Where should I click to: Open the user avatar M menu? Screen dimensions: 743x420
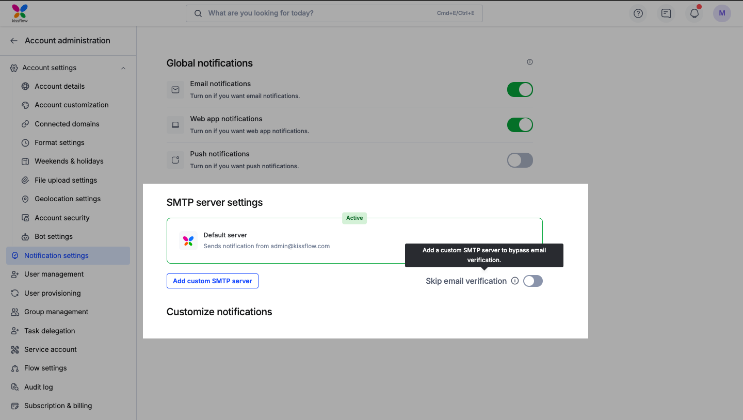pyautogui.click(x=722, y=13)
